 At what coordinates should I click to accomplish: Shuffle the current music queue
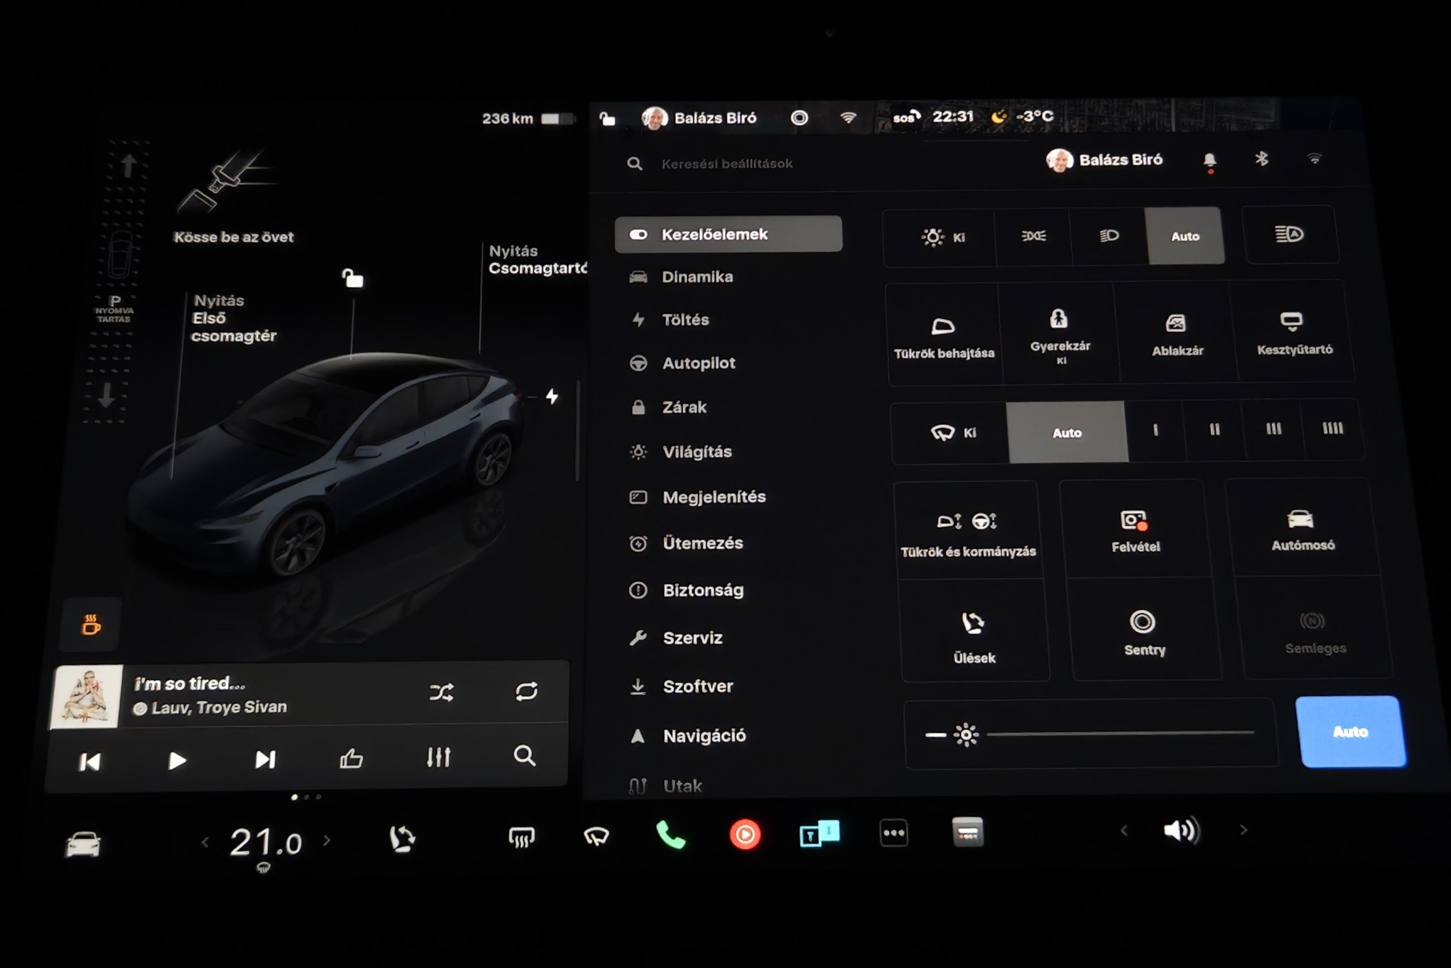tap(441, 692)
